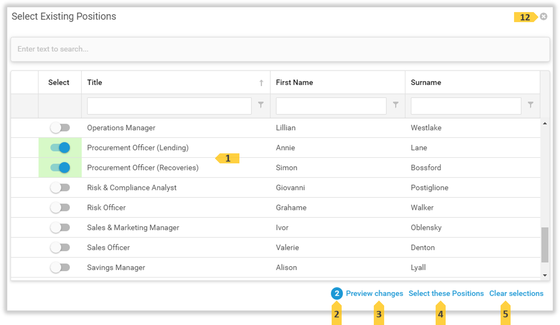The width and height of the screenshot is (560, 325).
Task: Click the blue selection count badge
Action: [x=336, y=294]
